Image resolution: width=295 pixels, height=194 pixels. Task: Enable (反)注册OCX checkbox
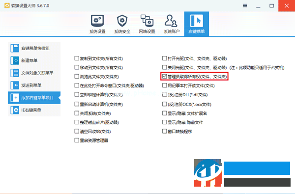point(164,104)
